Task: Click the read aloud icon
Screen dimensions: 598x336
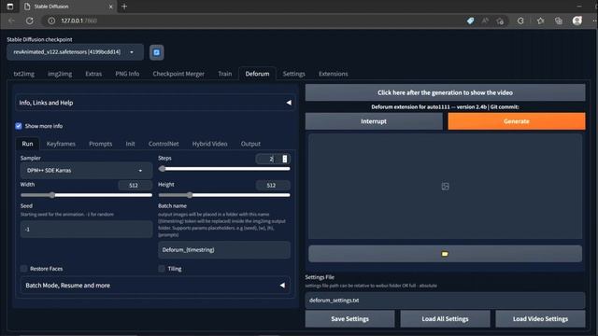Action: [485, 21]
